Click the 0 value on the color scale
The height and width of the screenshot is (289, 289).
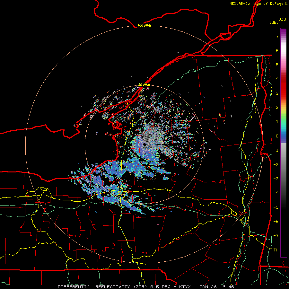(x=277, y=136)
